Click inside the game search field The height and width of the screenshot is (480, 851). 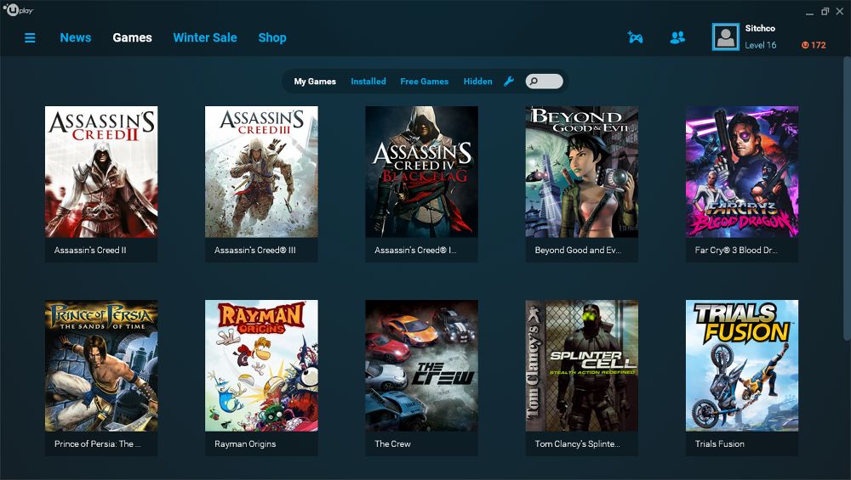point(548,82)
